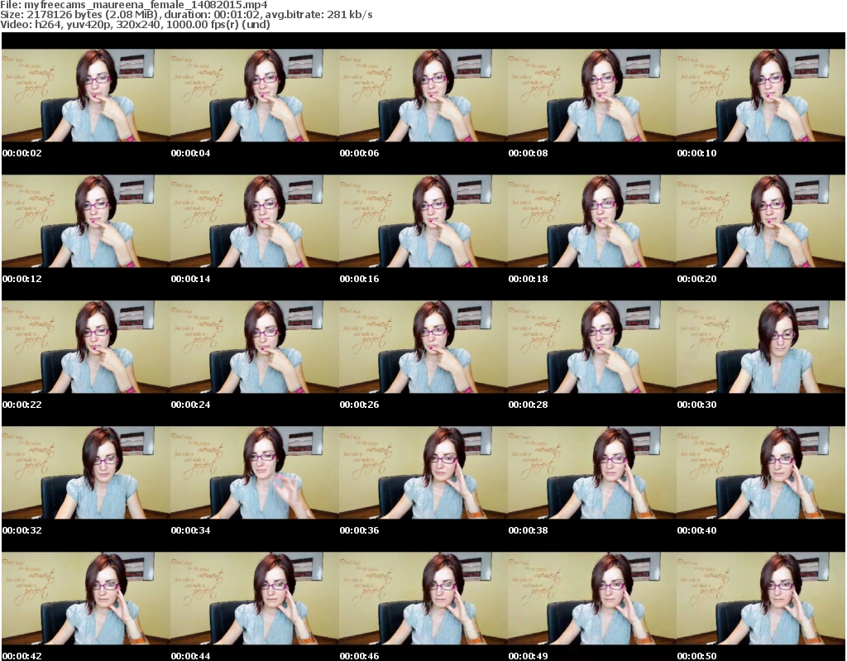Select the timestamp label "00:00:32"
The width and height of the screenshot is (847, 661).
[22, 530]
